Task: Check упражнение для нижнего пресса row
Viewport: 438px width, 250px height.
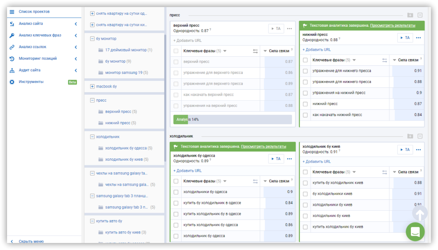Action: pyautogui.click(x=305, y=71)
